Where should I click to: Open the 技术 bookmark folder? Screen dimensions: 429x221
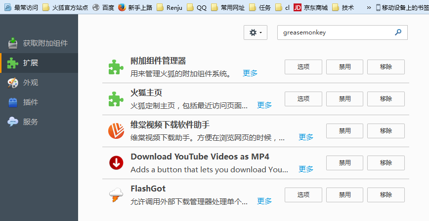[343, 7]
